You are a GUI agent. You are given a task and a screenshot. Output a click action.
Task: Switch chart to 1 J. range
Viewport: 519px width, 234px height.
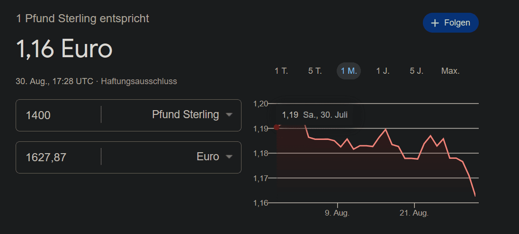tap(383, 71)
